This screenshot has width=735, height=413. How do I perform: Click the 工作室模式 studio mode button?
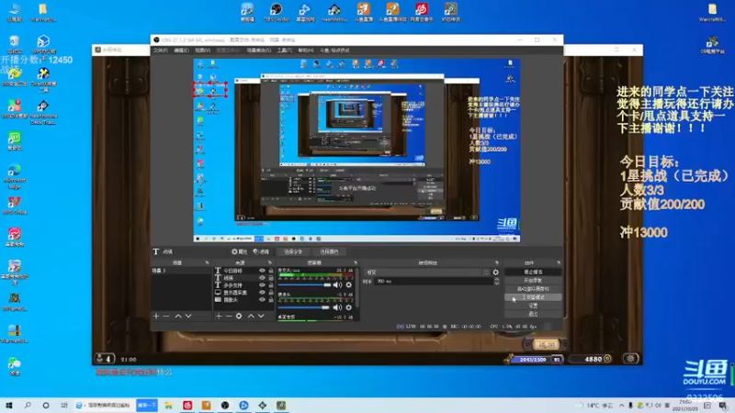coord(533,297)
